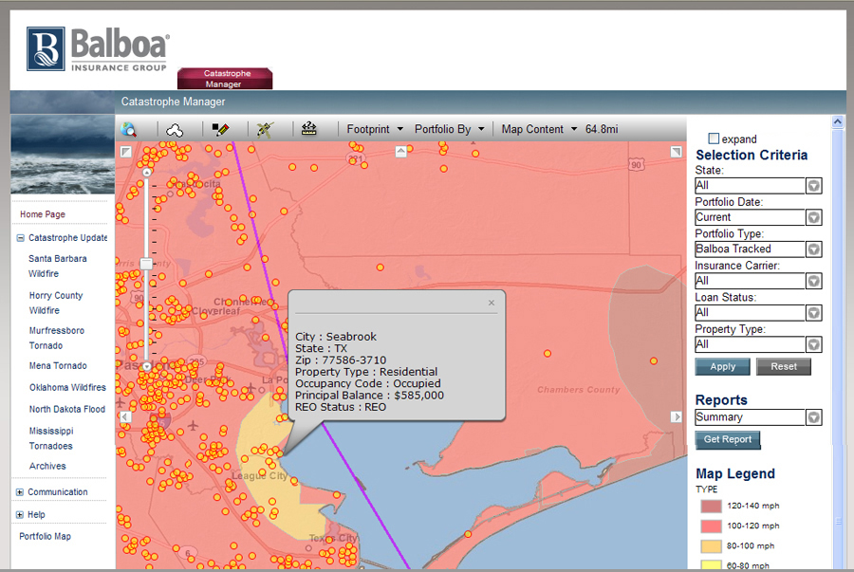
Task: Click the 120-140 mph legend swatch
Action: 712,507
